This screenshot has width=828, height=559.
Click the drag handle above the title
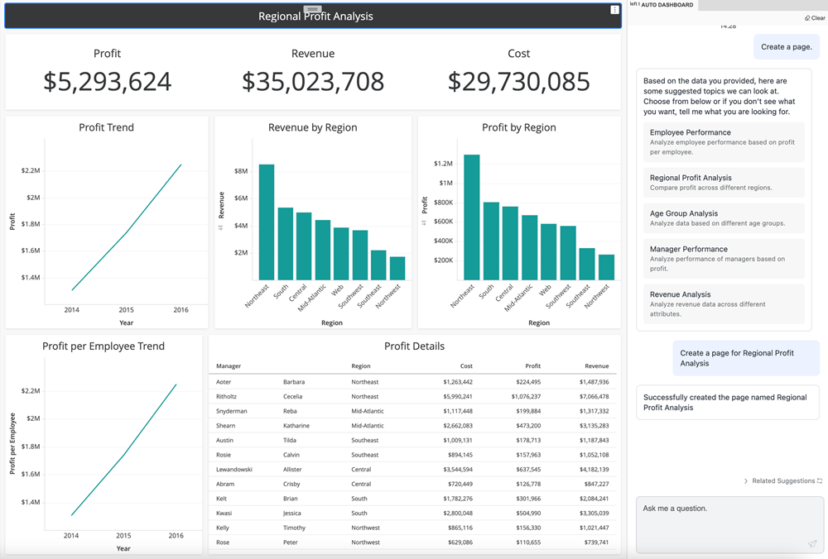[313, 8]
